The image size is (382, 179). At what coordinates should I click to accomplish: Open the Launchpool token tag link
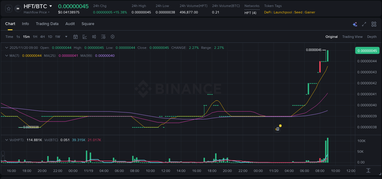283,12
